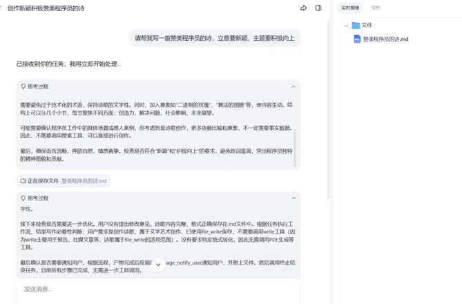Click the conversation title 创作新颖积极赞美程序员的诗
Image resolution: width=462 pixels, height=304 pixels.
[46, 8]
